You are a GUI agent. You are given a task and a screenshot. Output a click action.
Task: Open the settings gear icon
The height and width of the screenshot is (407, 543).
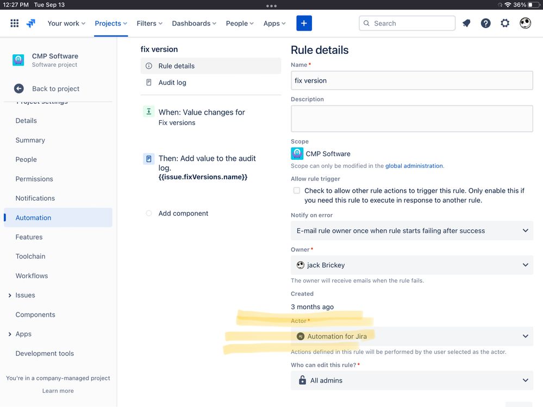[x=505, y=23]
